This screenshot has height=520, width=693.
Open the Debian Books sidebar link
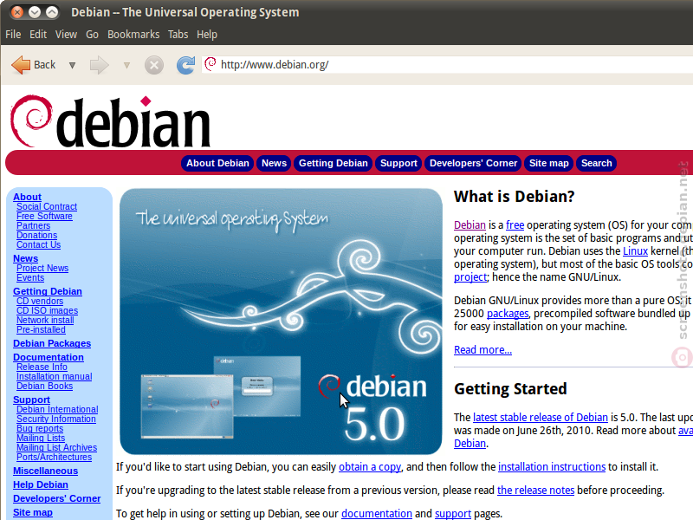tap(45, 386)
